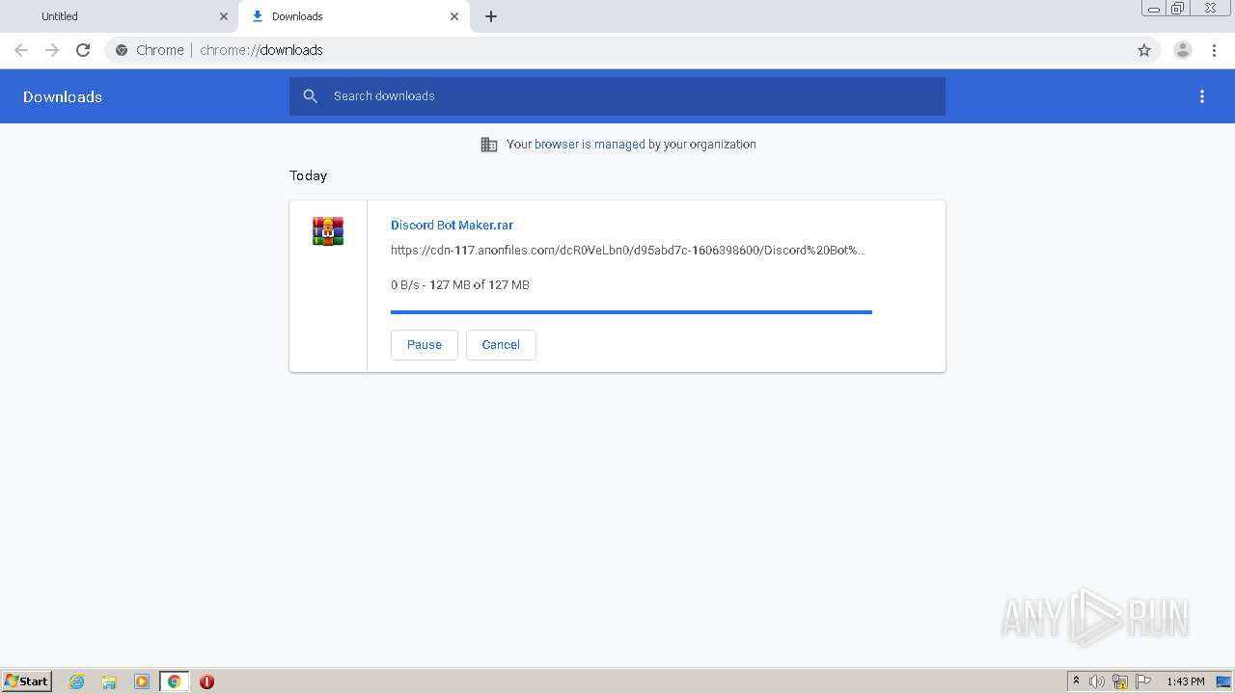Open Chrome's three-dot menu

[1215, 50]
